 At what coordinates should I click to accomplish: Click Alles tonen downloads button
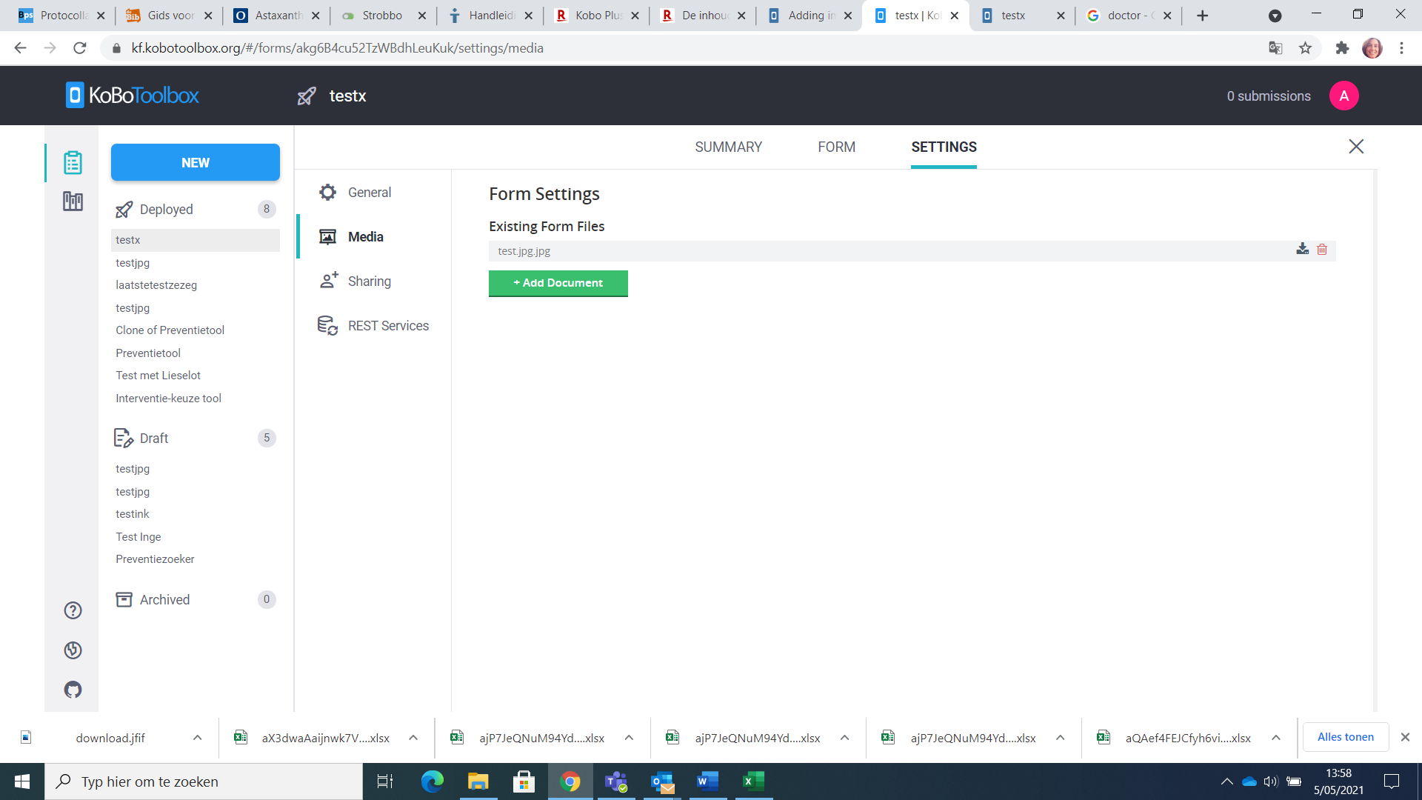tap(1345, 737)
